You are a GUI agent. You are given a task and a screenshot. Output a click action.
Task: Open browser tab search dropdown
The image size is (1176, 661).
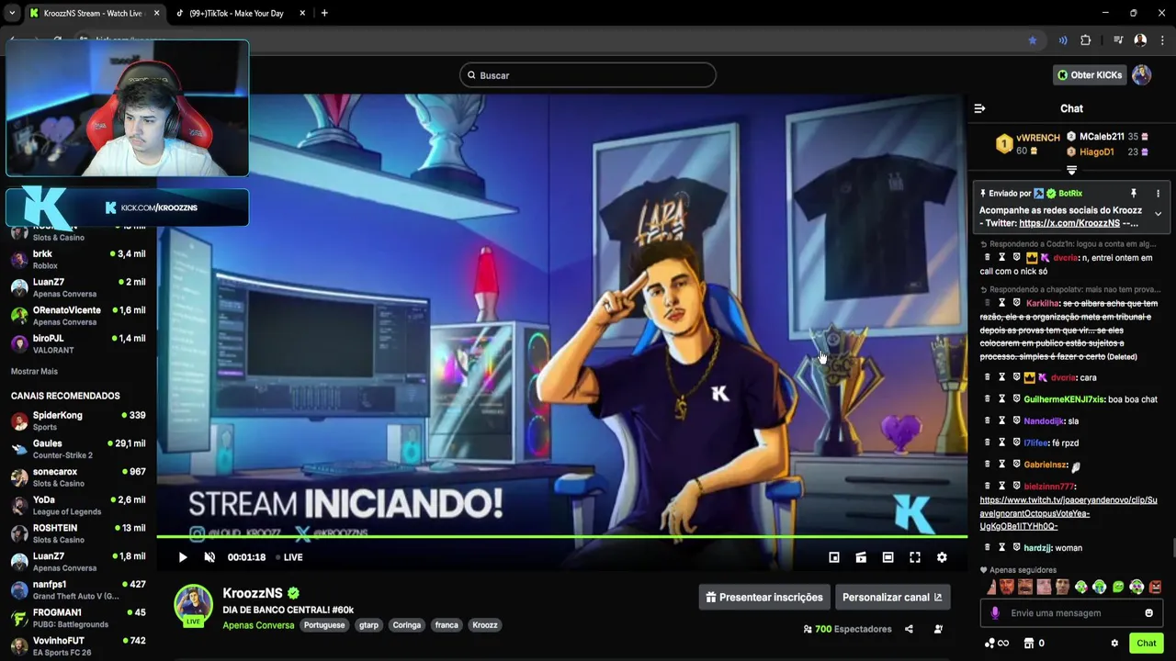pyautogui.click(x=12, y=13)
